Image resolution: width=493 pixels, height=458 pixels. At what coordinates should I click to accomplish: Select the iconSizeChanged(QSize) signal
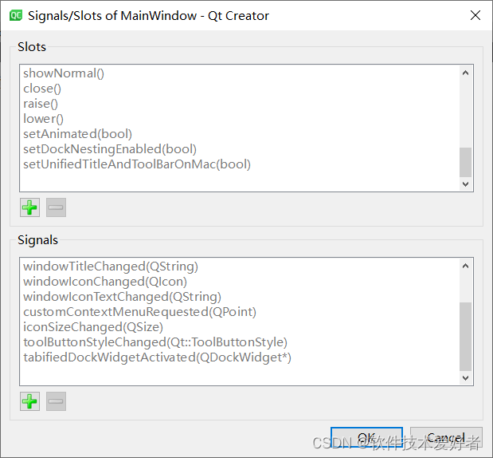pyautogui.click(x=93, y=327)
